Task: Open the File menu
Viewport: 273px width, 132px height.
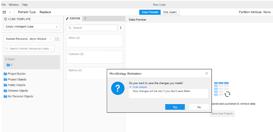Action: 4,5
